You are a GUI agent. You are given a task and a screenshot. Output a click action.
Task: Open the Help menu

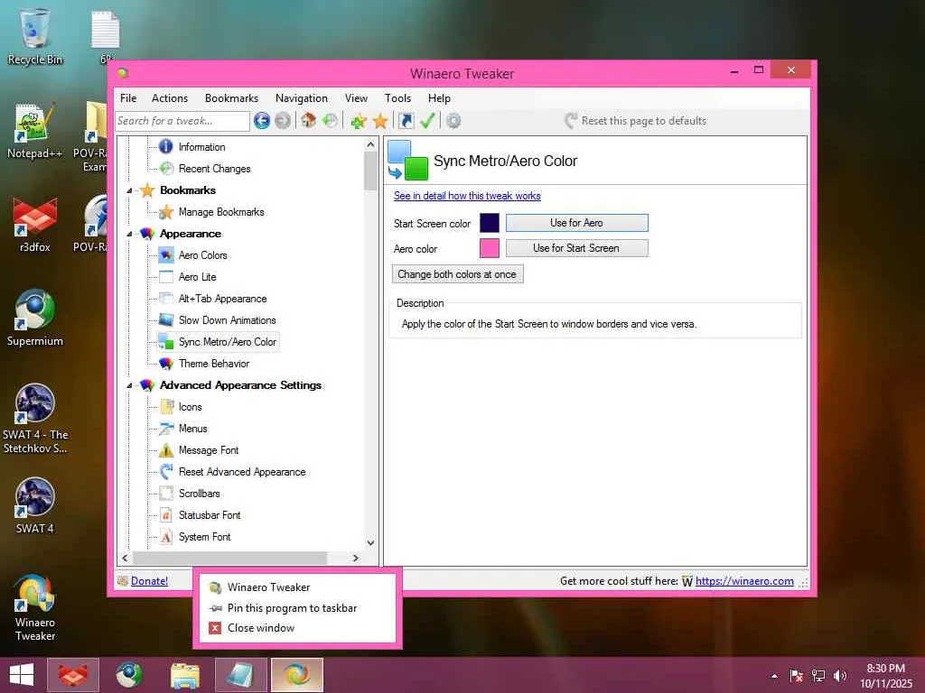point(439,97)
